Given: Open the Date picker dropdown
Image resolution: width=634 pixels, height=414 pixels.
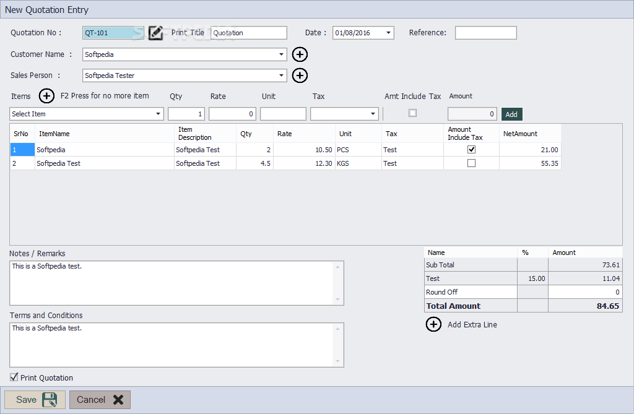Looking at the screenshot, I should click(x=388, y=33).
